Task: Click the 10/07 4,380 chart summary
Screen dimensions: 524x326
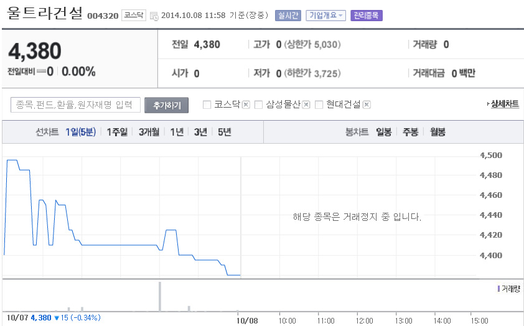Action: click(x=29, y=318)
